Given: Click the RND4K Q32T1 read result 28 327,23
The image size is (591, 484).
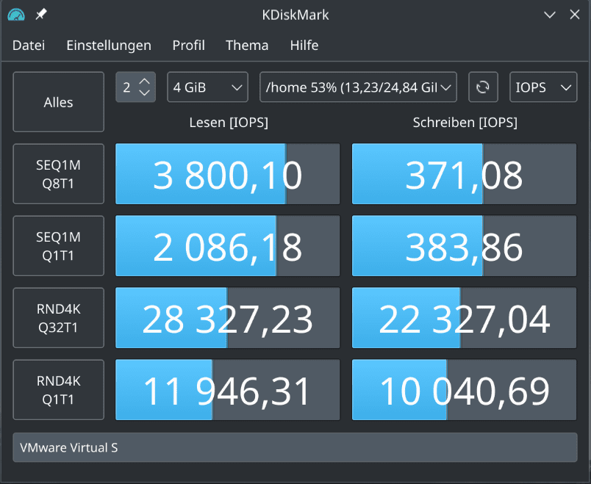Looking at the screenshot, I should pyautogui.click(x=228, y=318).
